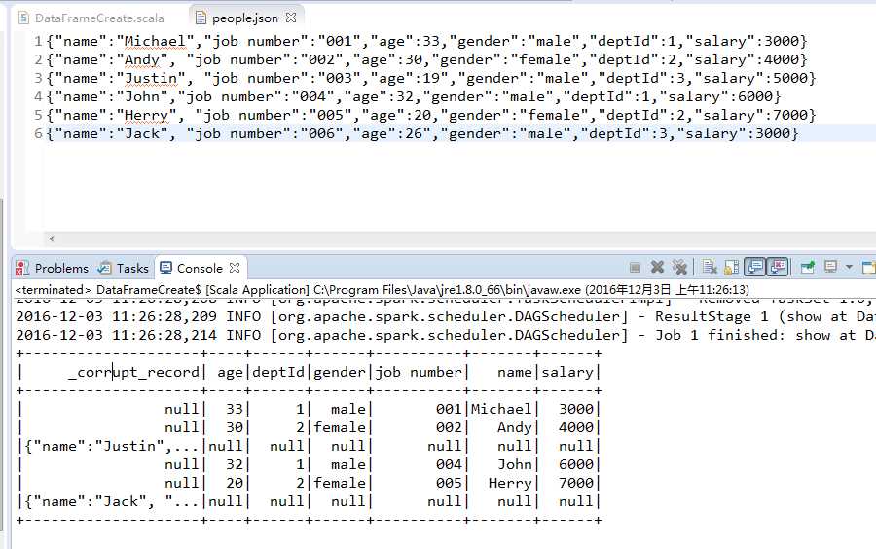The width and height of the screenshot is (876, 549).
Task: Toggle Show Console When Standard Out Changes
Action: pyautogui.click(x=754, y=268)
